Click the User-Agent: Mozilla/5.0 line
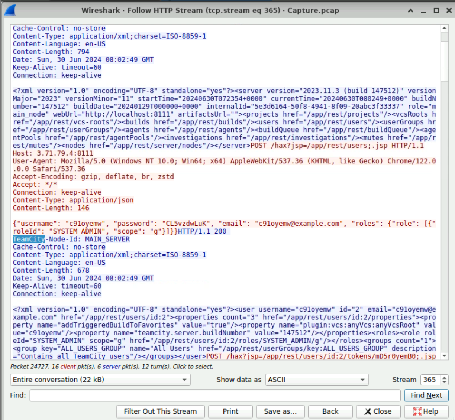The width and height of the screenshot is (455, 420). [224, 161]
